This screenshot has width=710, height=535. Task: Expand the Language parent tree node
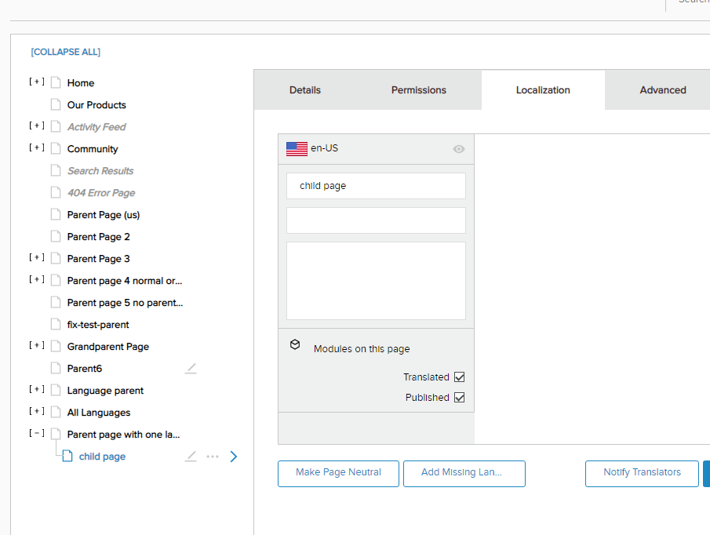tap(36, 390)
